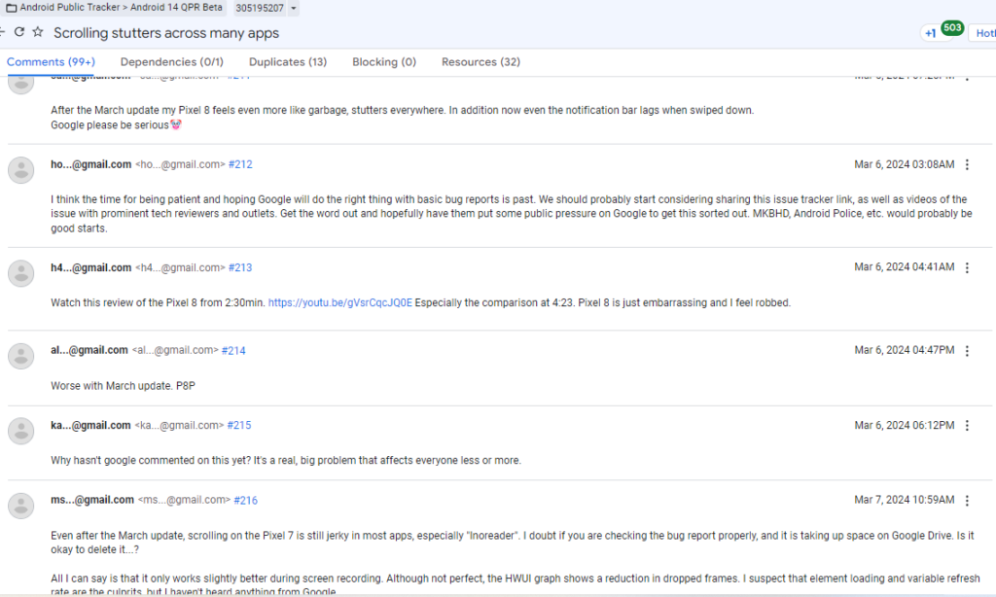996x597 pixels.
Task: Click the comment starting 'After the March update my Pixel 8'
Action: 402,118
